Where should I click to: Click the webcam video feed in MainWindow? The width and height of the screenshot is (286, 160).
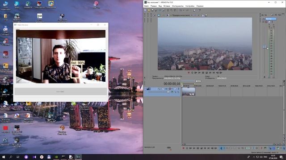tap(61, 56)
